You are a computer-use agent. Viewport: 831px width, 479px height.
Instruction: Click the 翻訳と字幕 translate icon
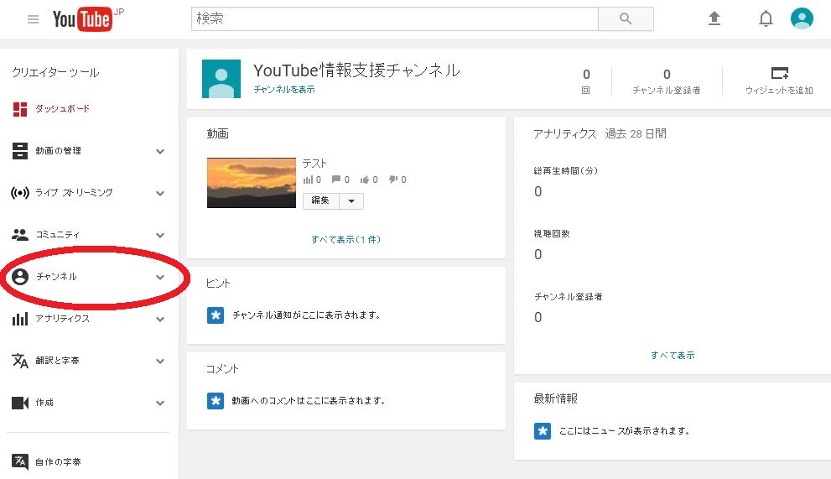click(x=20, y=361)
